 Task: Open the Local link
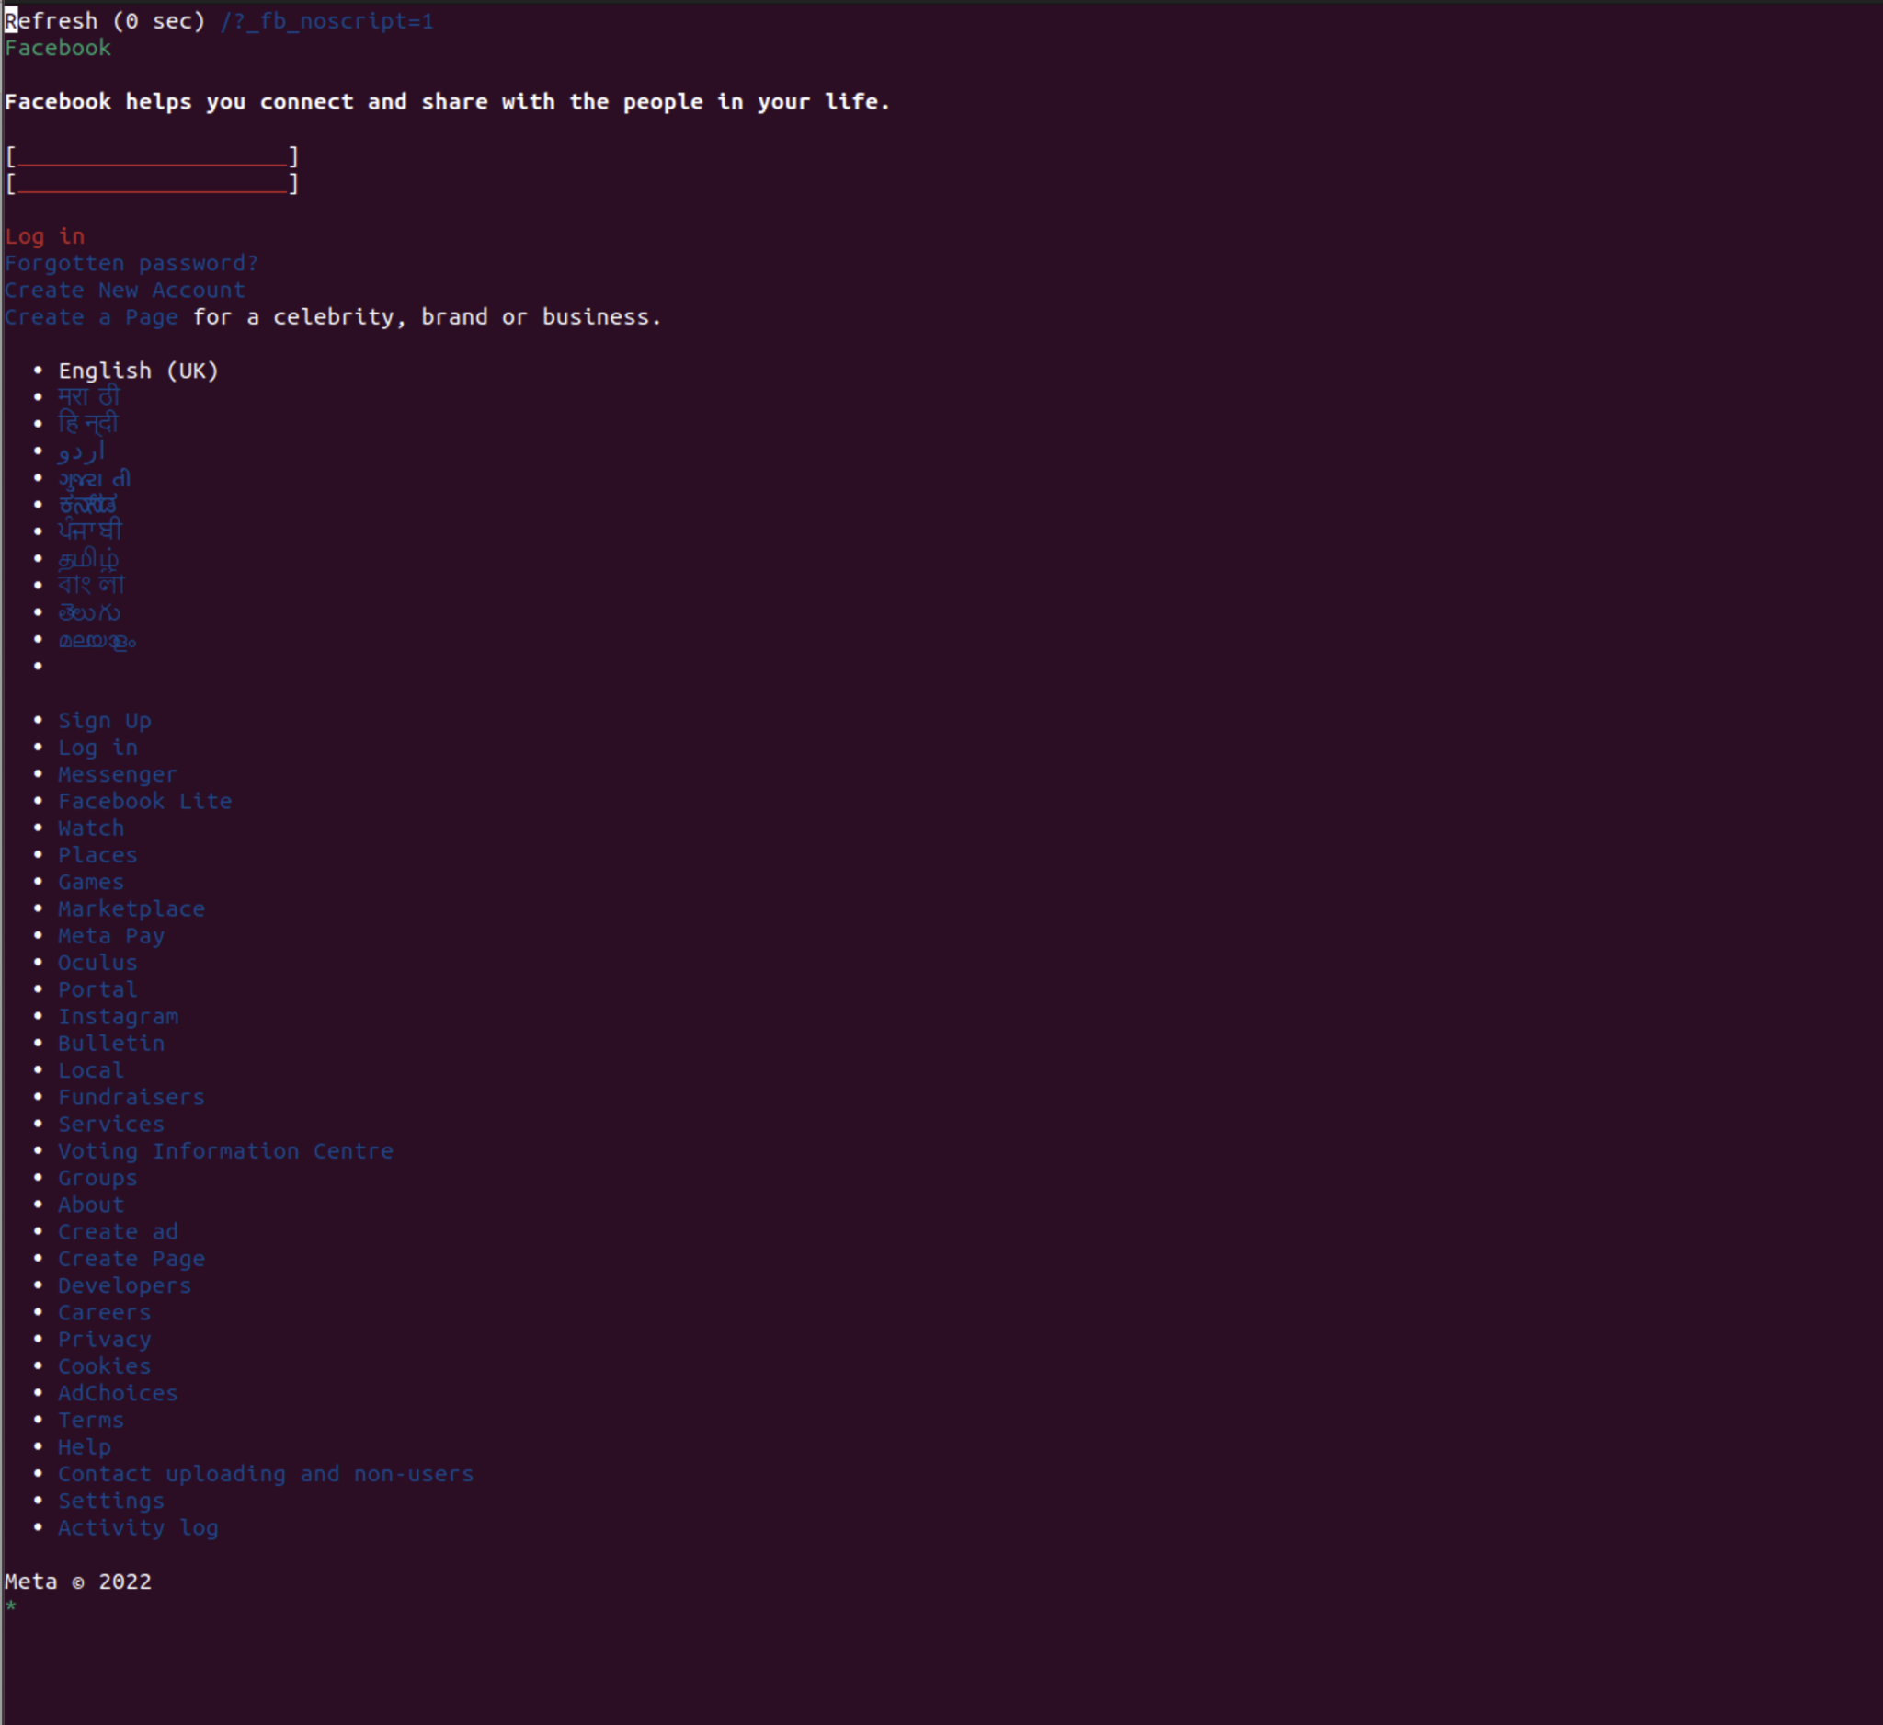[x=92, y=1070]
